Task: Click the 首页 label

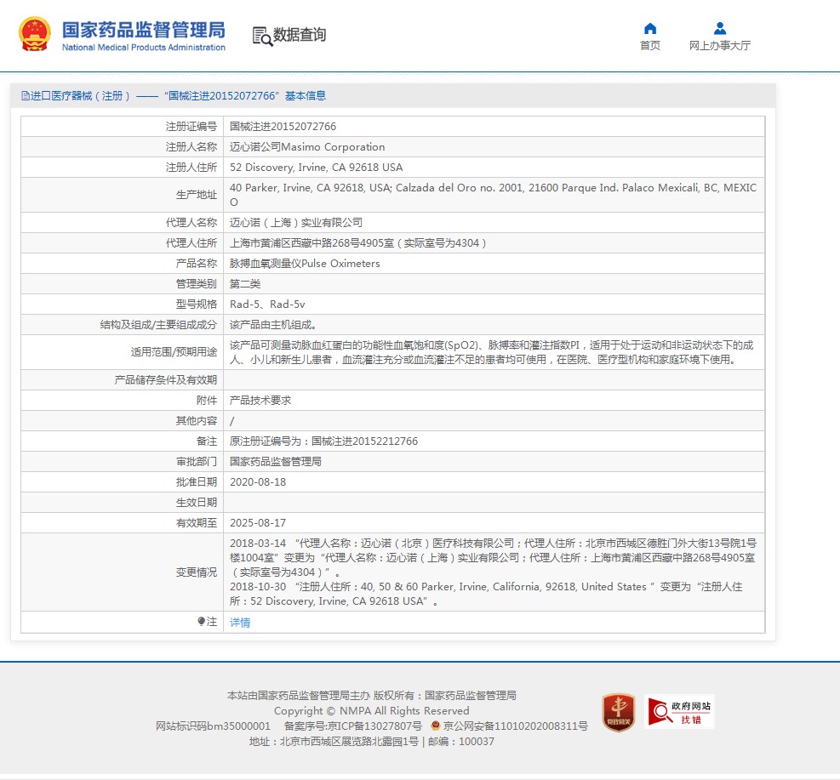Action: [x=650, y=45]
